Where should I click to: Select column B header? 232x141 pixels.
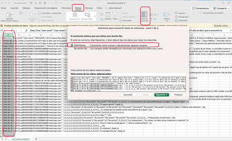[x=19, y=35]
